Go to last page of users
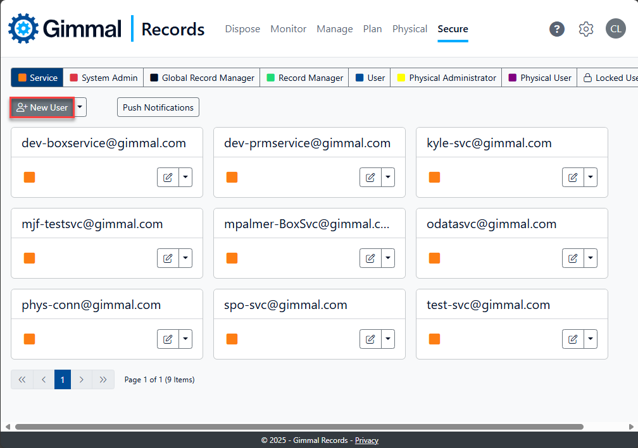The image size is (638, 448). pos(103,379)
